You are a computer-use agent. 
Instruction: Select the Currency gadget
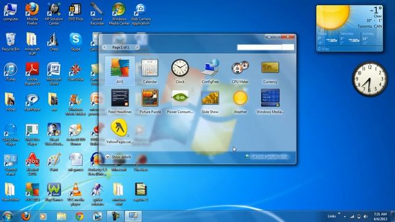(270, 71)
